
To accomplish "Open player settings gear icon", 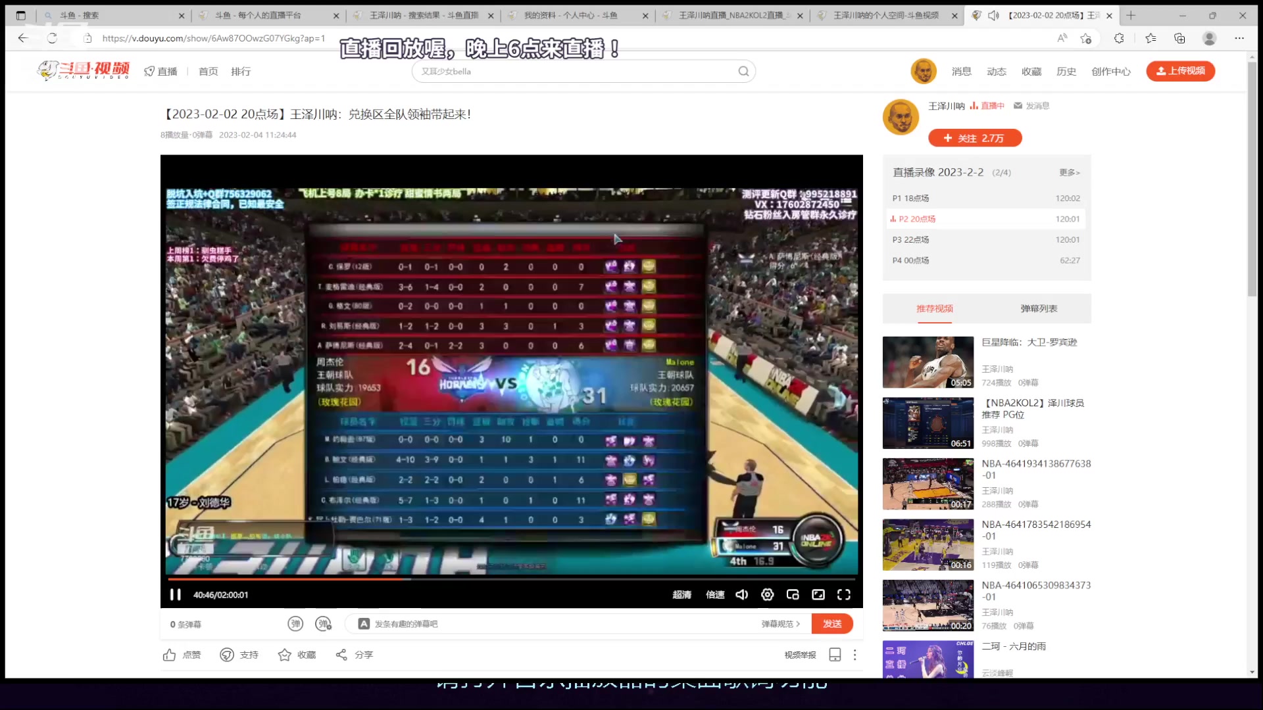I will tap(767, 594).
